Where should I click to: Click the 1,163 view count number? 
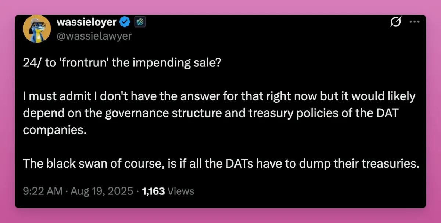click(x=153, y=191)
